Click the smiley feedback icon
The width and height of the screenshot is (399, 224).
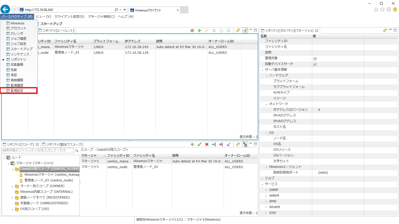click(395, 10)
